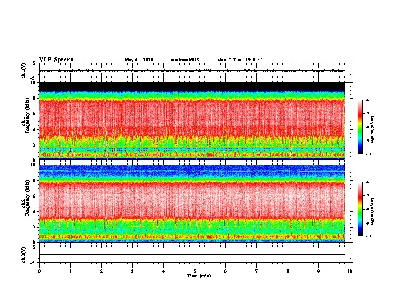Click the log(PSD) label beside ch.1 colorbar

pyautogui.click(x=373, y=130)
